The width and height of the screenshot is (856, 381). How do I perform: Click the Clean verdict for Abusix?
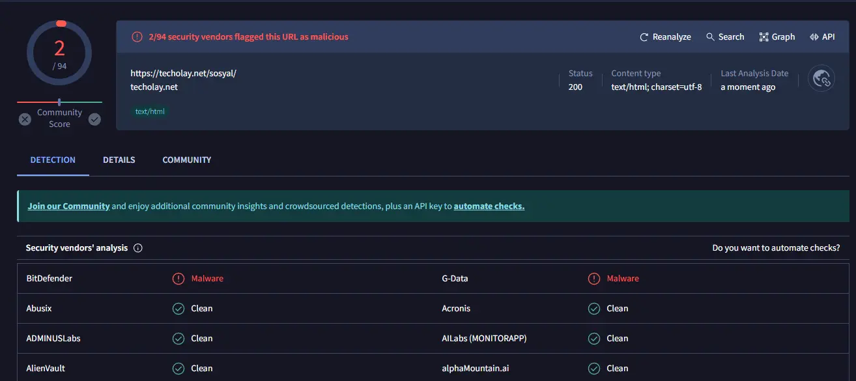[x=202, y=309]
